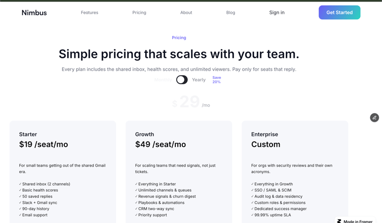Select the Growth plan card title
This screenshot has width=382, height=223.
coord(145,134)
